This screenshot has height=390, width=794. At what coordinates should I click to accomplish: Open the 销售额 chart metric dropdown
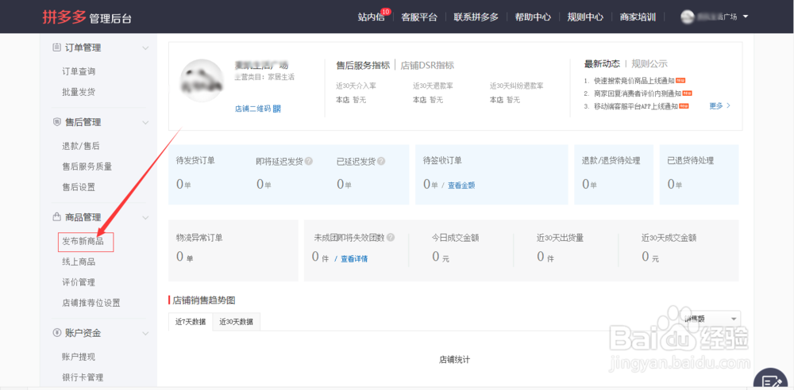(x=711, y=319)
